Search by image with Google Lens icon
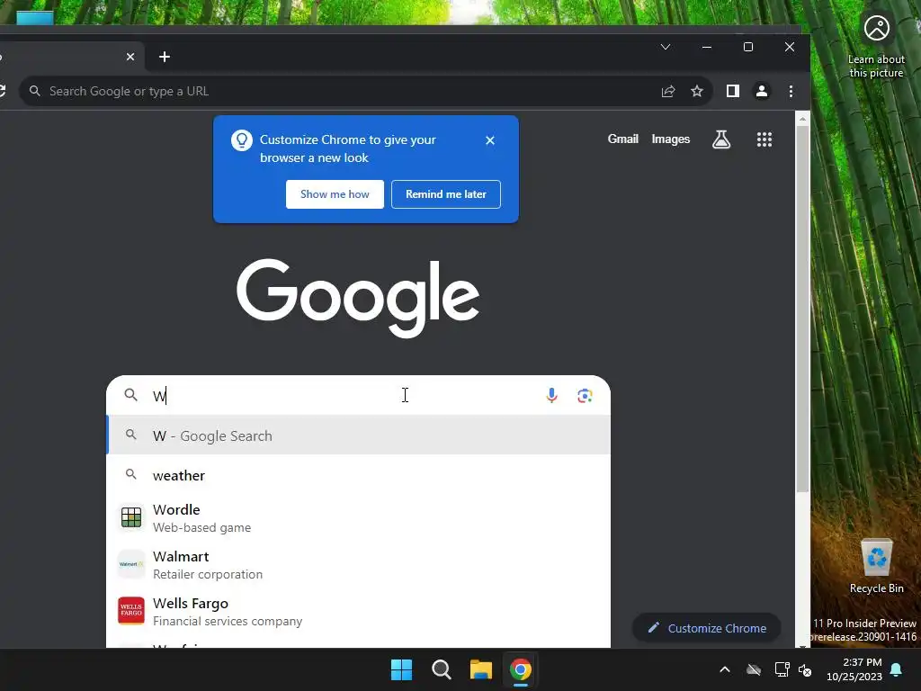Image resolution: width=921 pixels, height=691 pixels. point(585,396)
